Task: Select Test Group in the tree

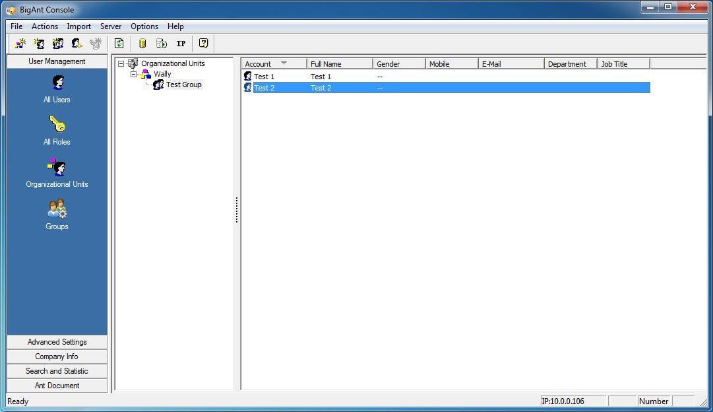Action: [183, 85]
